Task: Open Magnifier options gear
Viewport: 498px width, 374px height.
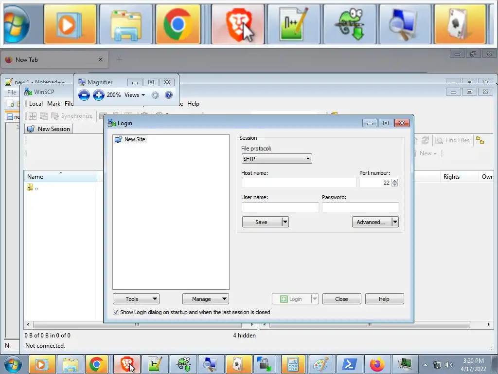Action: (155, 95)
